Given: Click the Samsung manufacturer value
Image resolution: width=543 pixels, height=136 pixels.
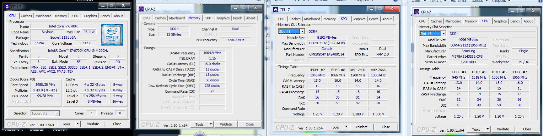Looking at the screenshot, I should click(x=468, y=51).
